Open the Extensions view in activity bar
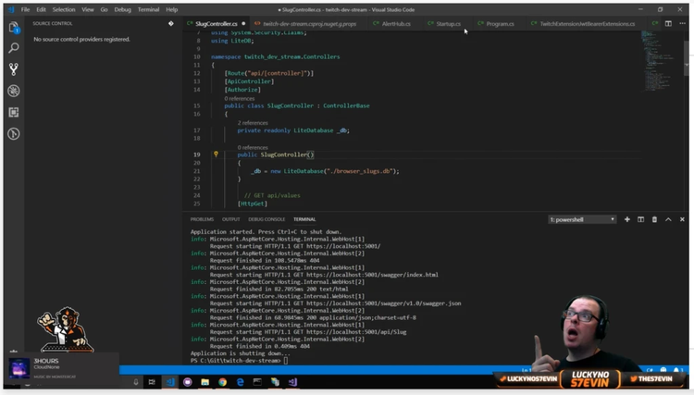 [x=13, y=112]
